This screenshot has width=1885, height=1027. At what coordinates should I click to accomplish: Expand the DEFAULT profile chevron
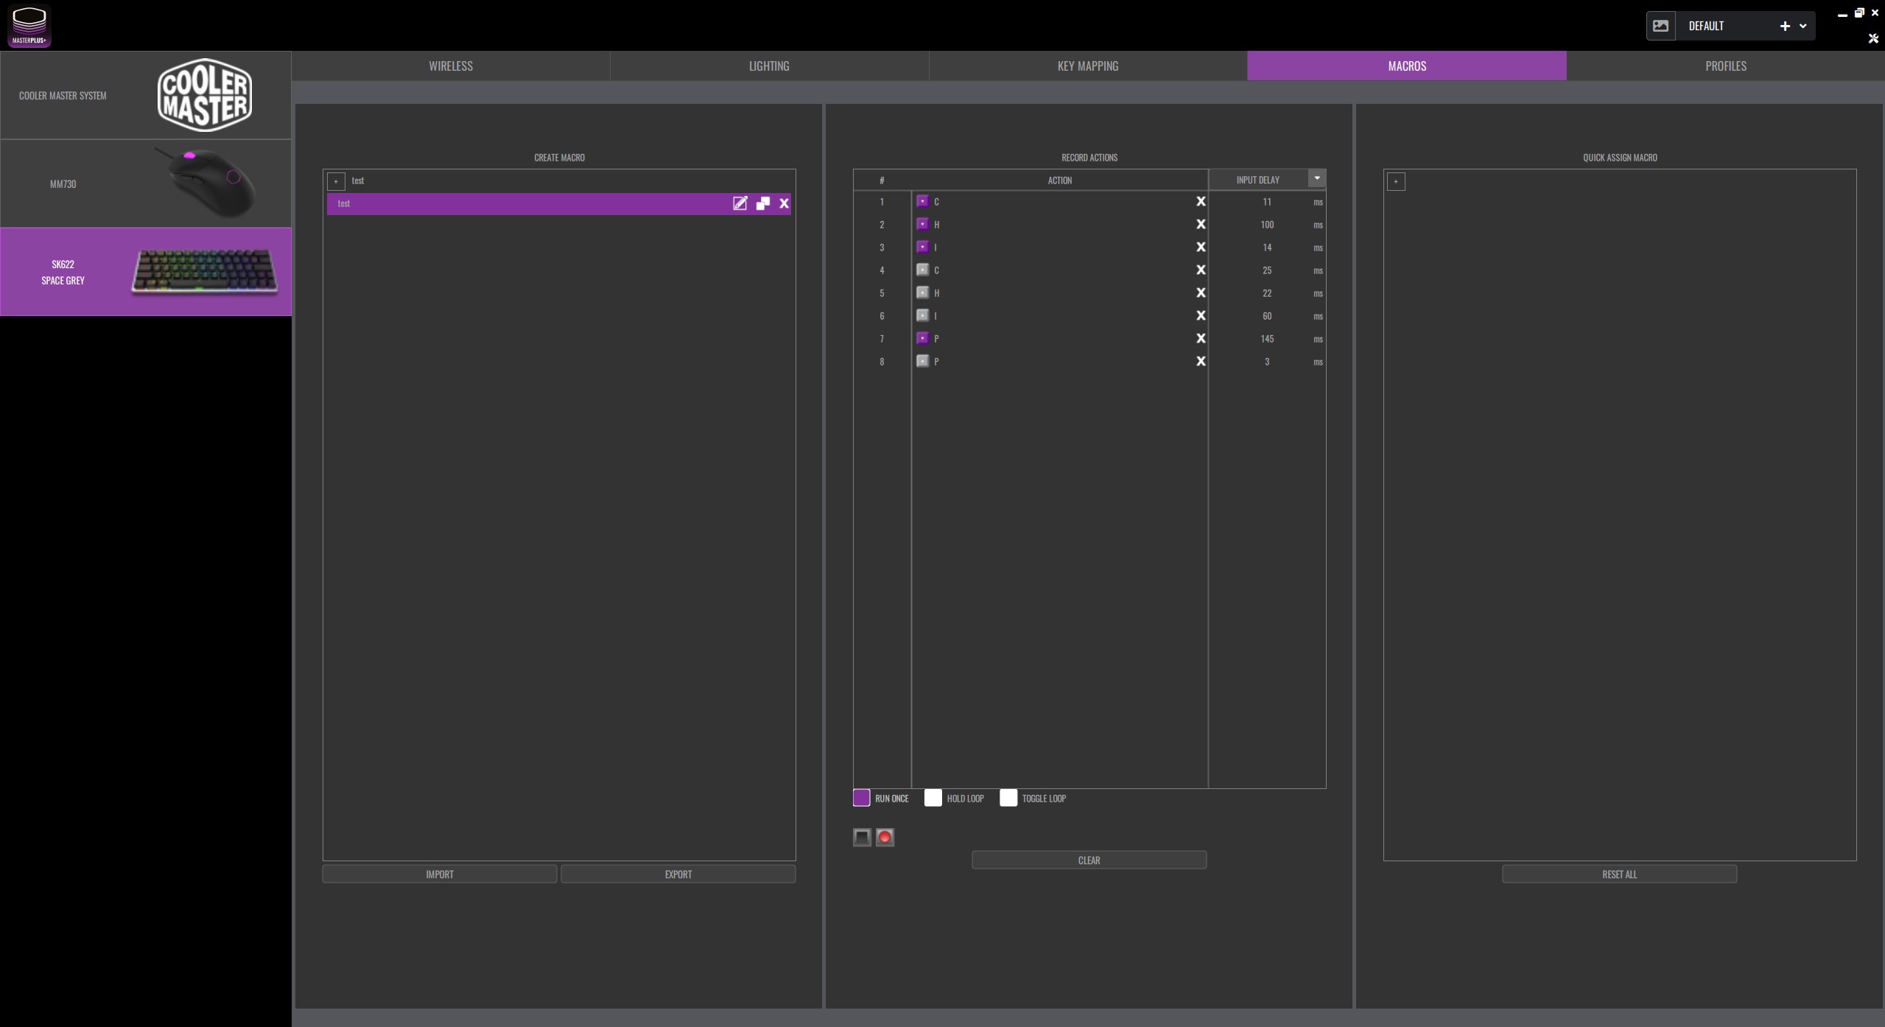pos(1802,26)
